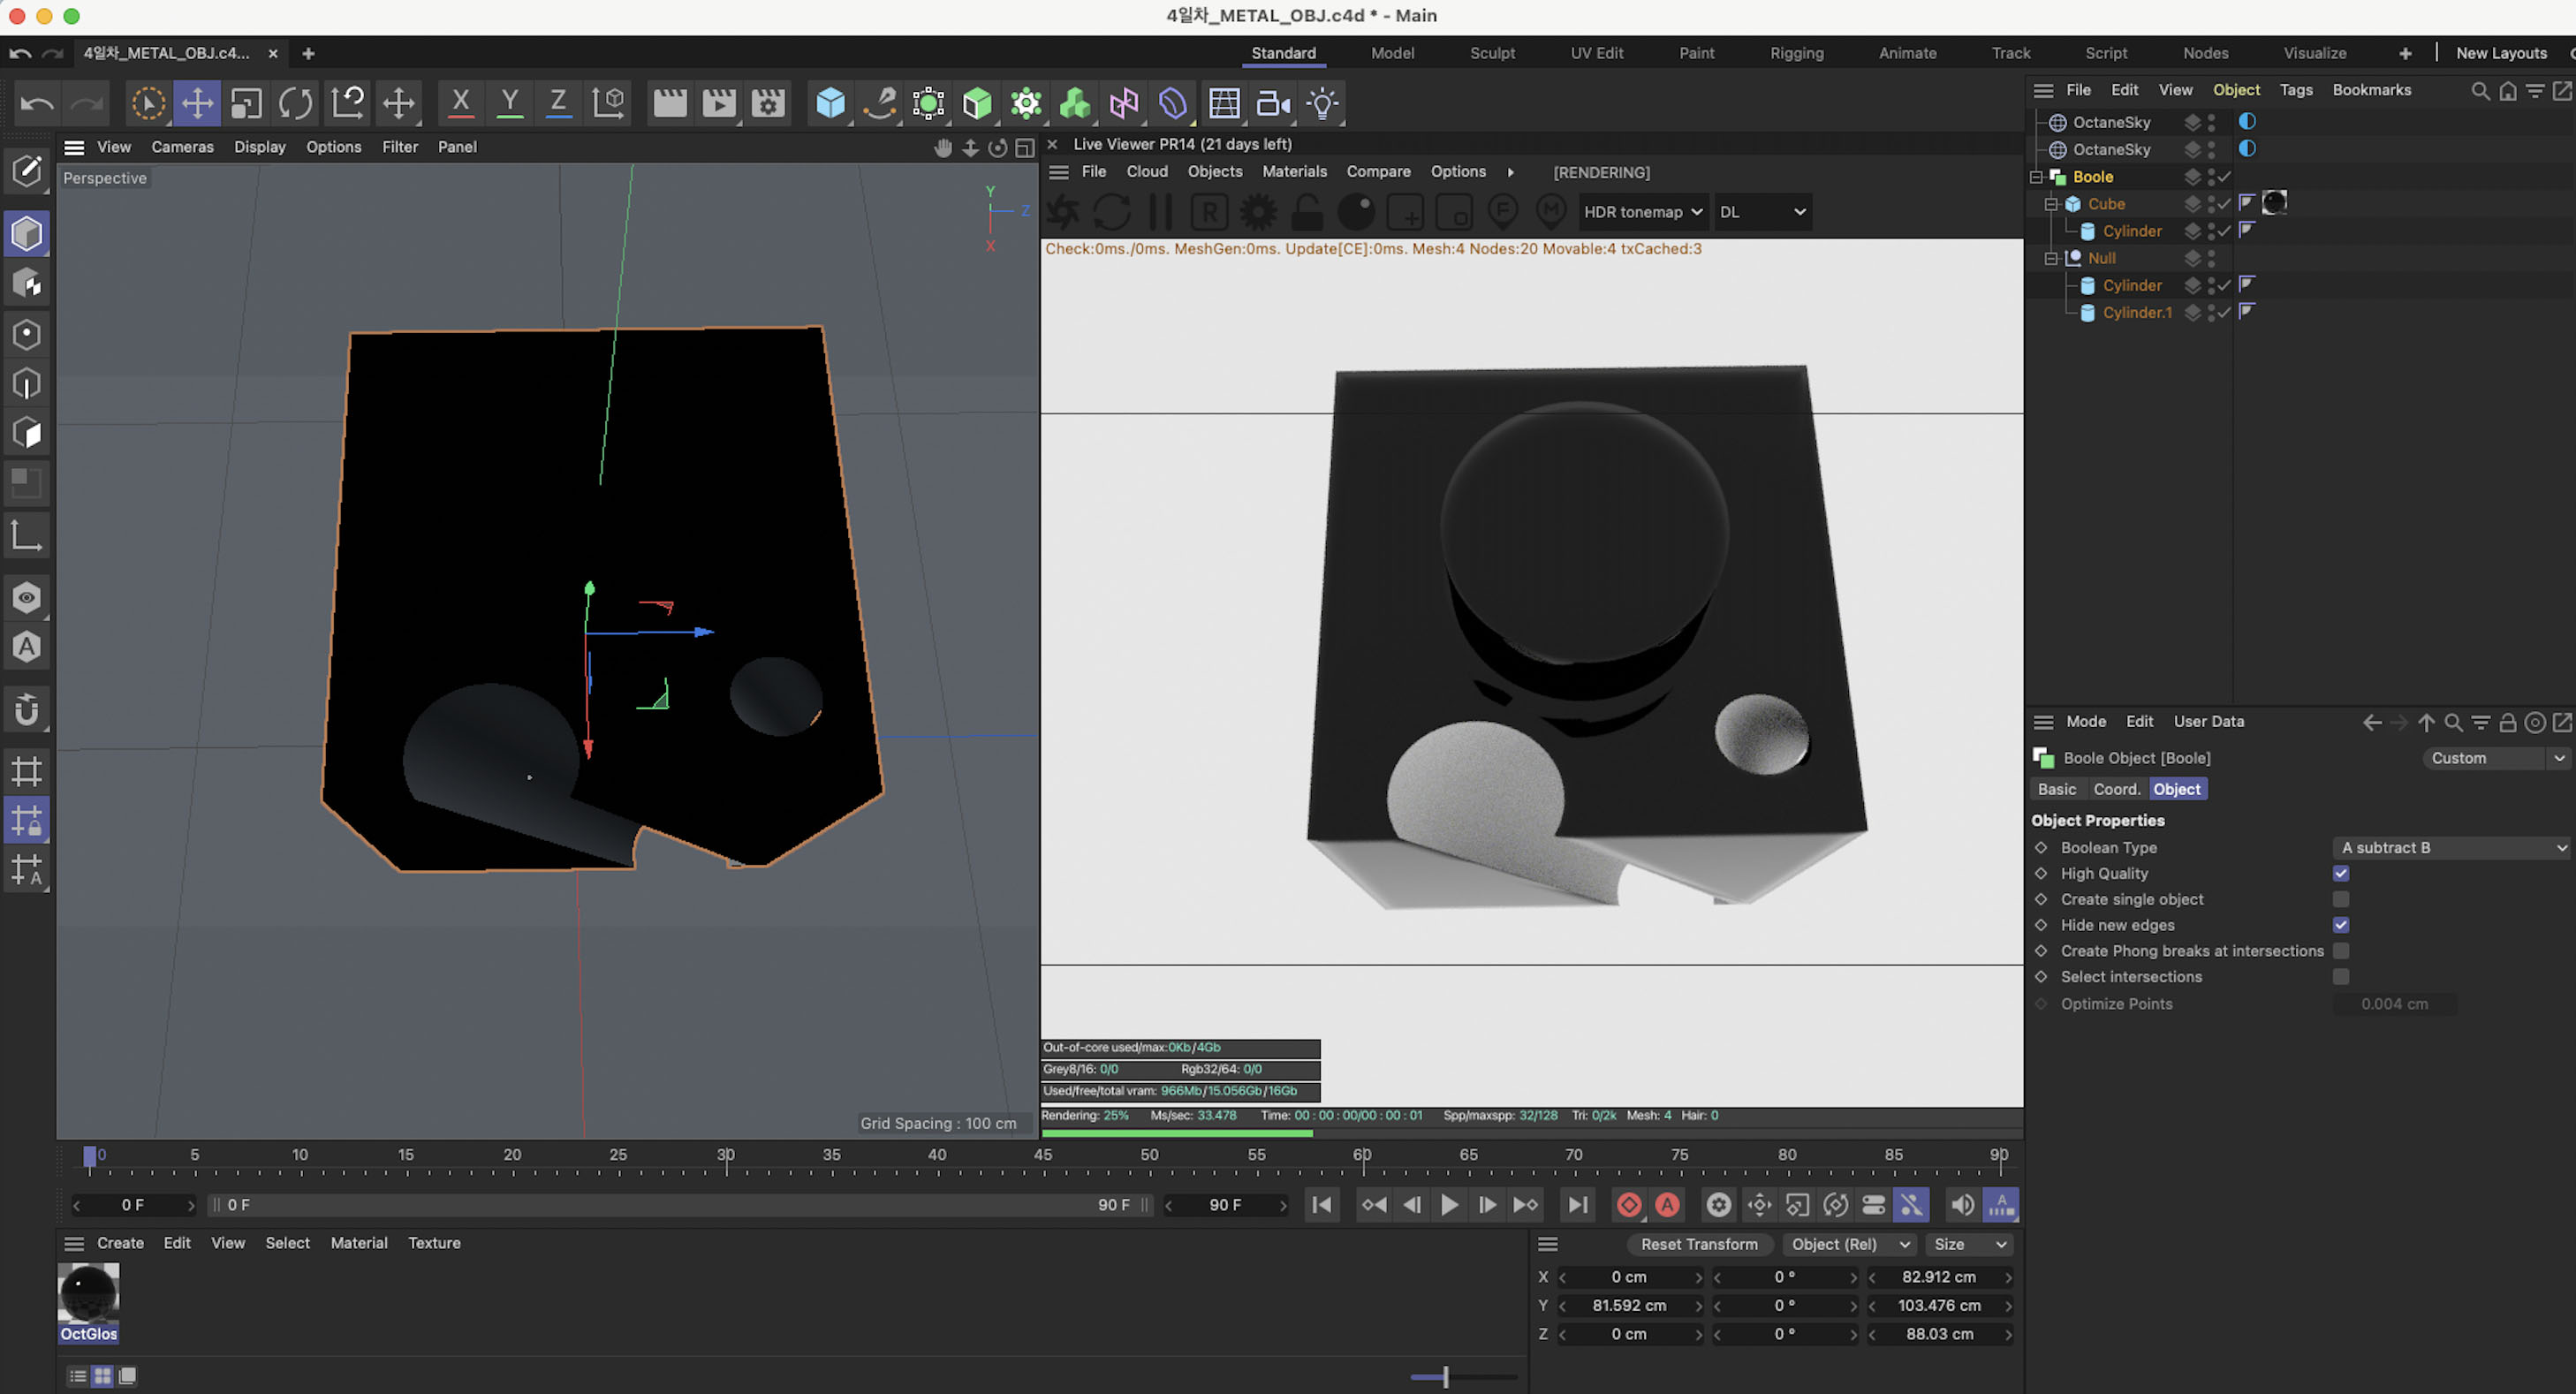This screenshot has height=1394, width=2576.
Task: Enable Autokeying button
Action: point(1667,1205)
